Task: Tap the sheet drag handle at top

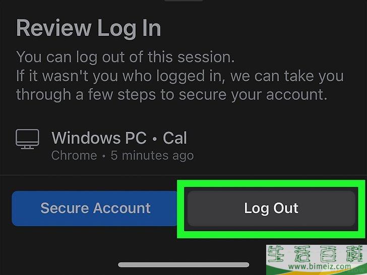Action: (x=183, y=1)
